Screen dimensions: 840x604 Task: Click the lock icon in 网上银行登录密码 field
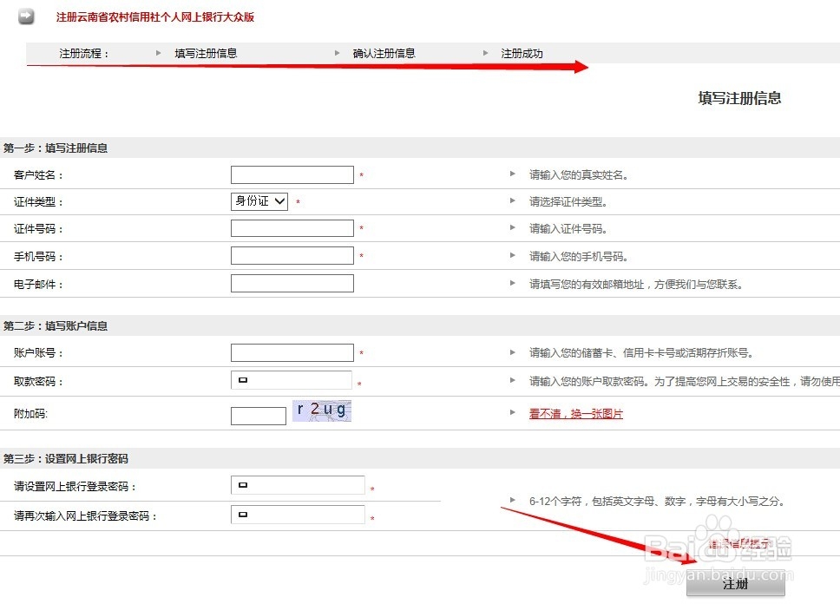point(244,486)
